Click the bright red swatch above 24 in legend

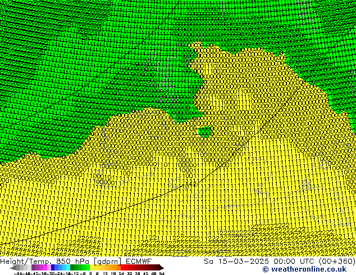pyautogui.click(x=122, y=267)
